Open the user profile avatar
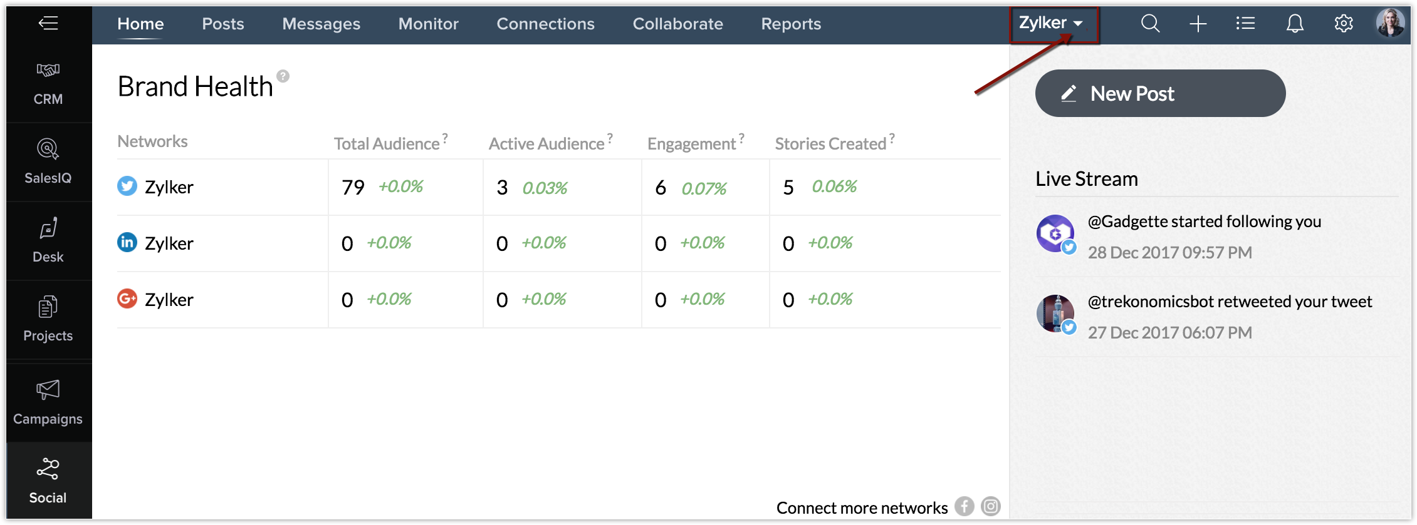Viewport: 1417px width, 525px height. click(1389, 23)
